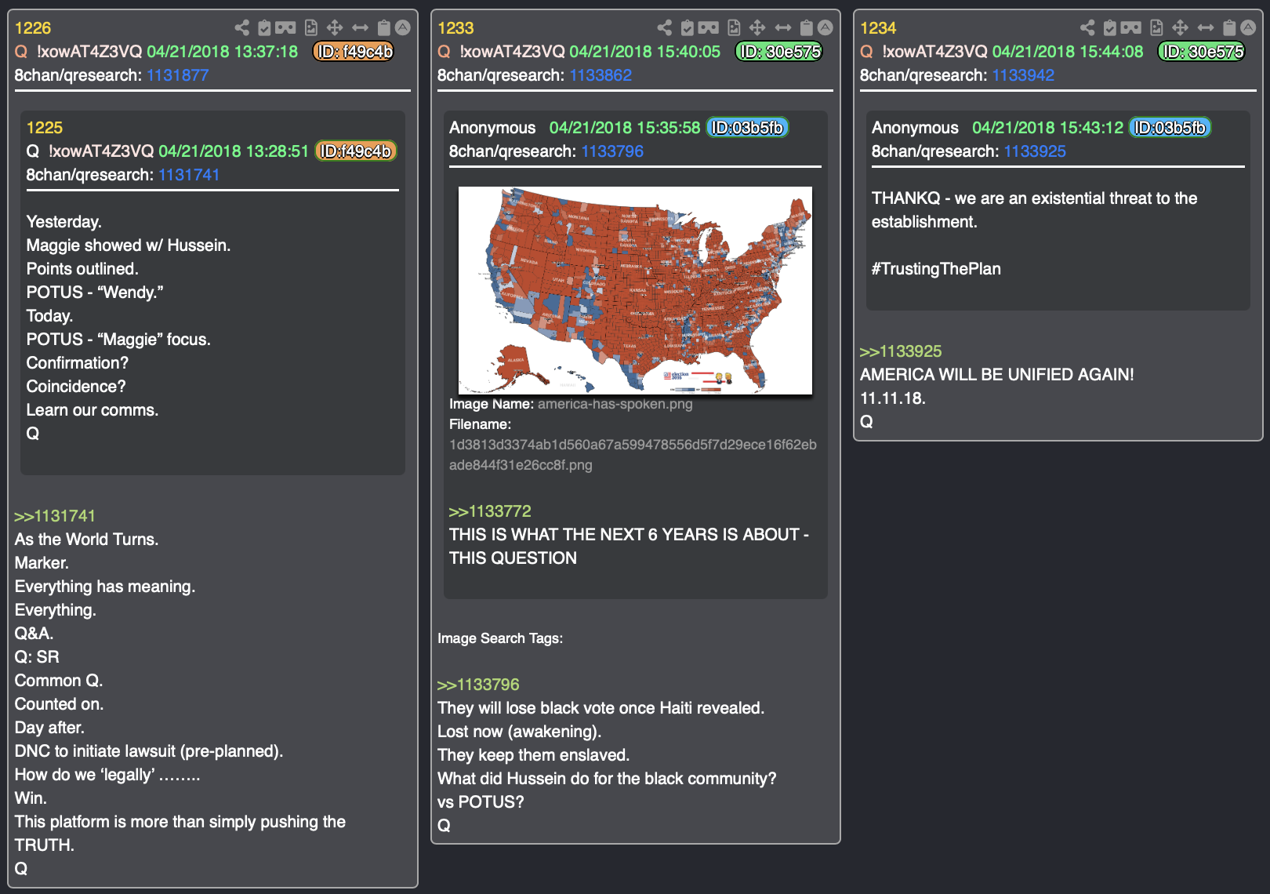Follow the >>1133925 reply reference

[901, 351]
